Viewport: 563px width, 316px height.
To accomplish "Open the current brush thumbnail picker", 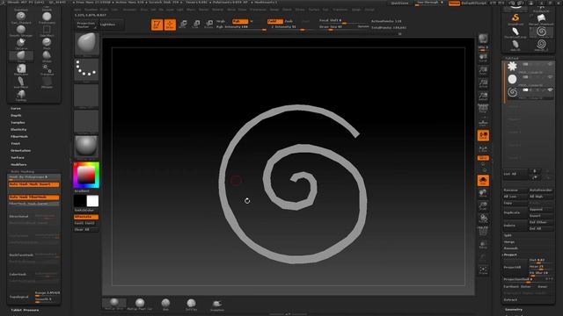I will pos(86,44).
